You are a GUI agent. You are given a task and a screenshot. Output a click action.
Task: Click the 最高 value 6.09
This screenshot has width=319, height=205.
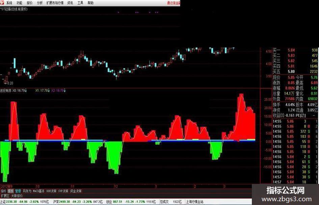(x=314, y=83)
